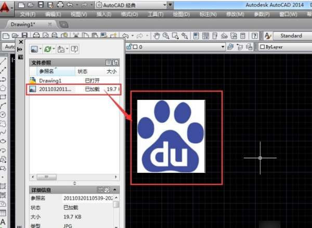The image size is (312, 228).
Task: Click the Cut scissors icon
Action: [x=75, y=35]
